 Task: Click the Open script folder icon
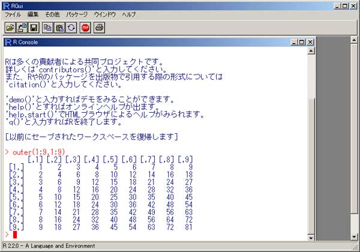[x=10, y=28]
